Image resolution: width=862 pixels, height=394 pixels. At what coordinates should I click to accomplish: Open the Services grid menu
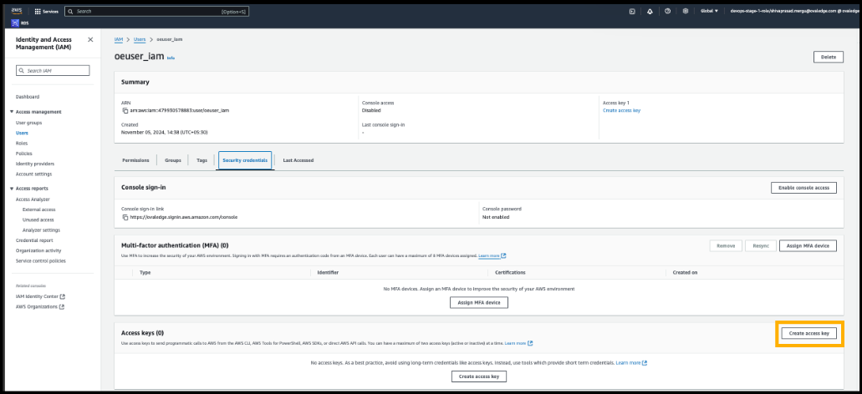(x=47, y=11)
